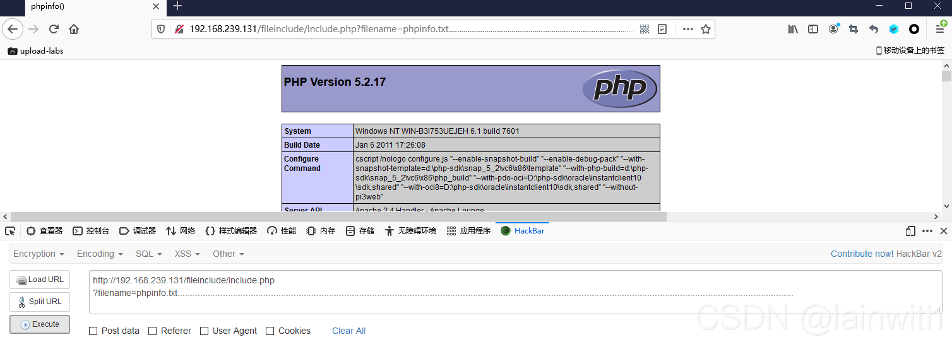
Task: Click the HackBar URL text area
Action: pos(515,292)
